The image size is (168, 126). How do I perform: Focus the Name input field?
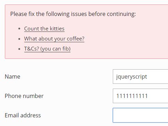(140, 76)
